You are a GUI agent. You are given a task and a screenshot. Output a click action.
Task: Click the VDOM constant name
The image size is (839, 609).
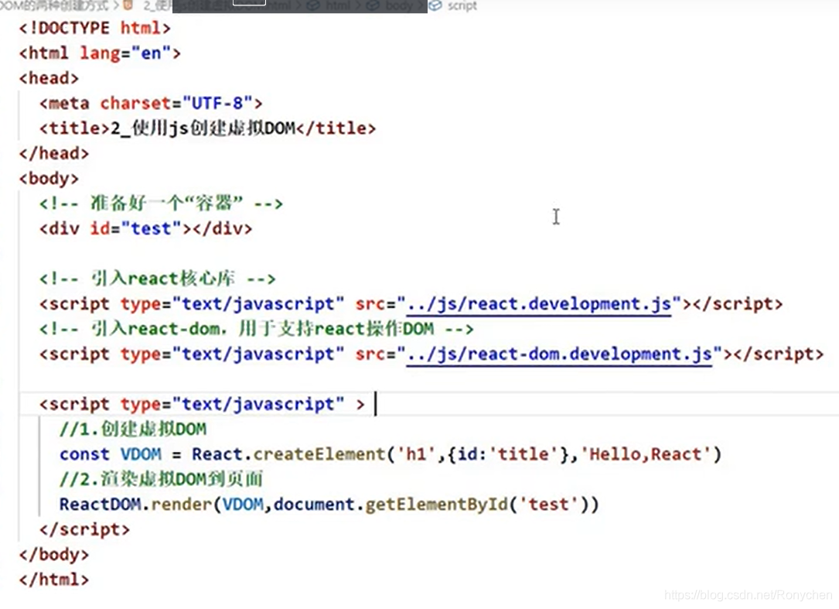tap(141, 454)
